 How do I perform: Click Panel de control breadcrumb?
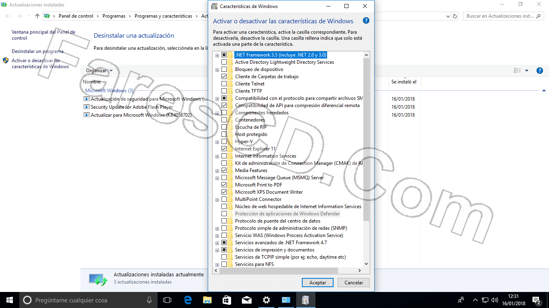(x=76, y=16)
